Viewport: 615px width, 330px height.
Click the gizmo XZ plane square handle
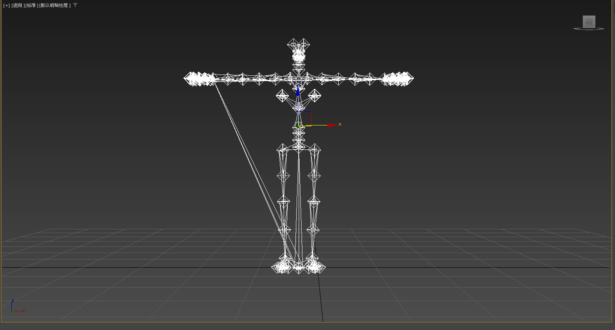[305, 118]
